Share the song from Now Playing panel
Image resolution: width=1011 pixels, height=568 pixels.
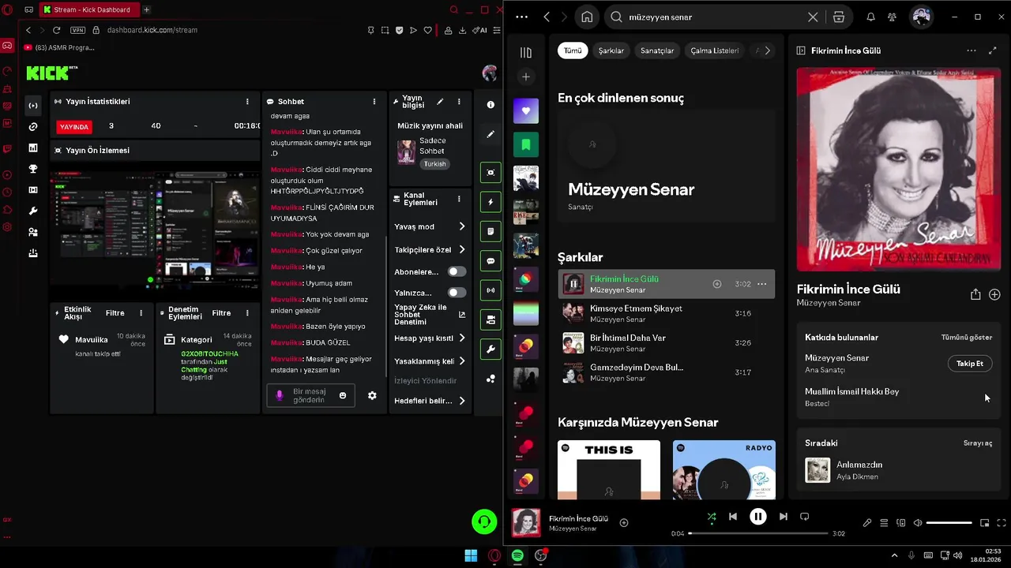(975, 294)
